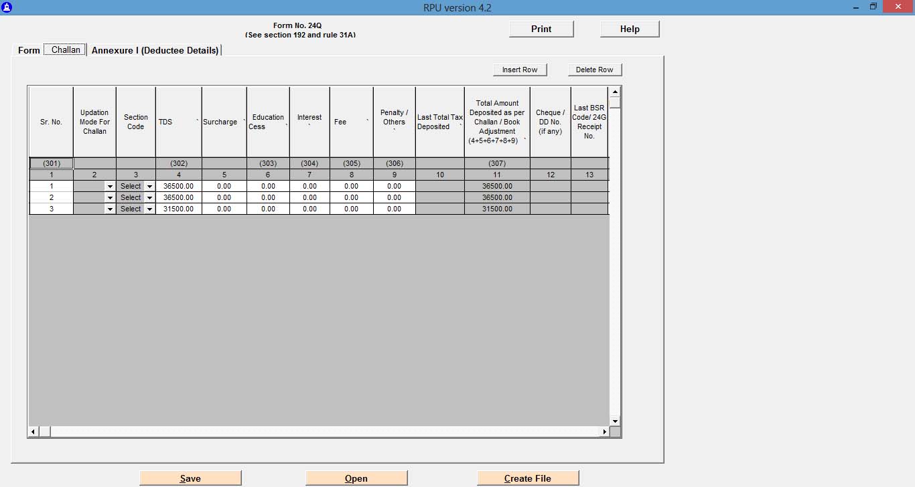915x487 pixels.
Task: Click Sr. No. cell 2
Action: tap(52, 198)
